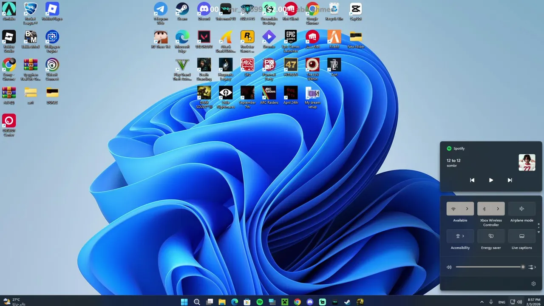
Task: Show hidden system tray icons chevron
Action: coord(482,302)
